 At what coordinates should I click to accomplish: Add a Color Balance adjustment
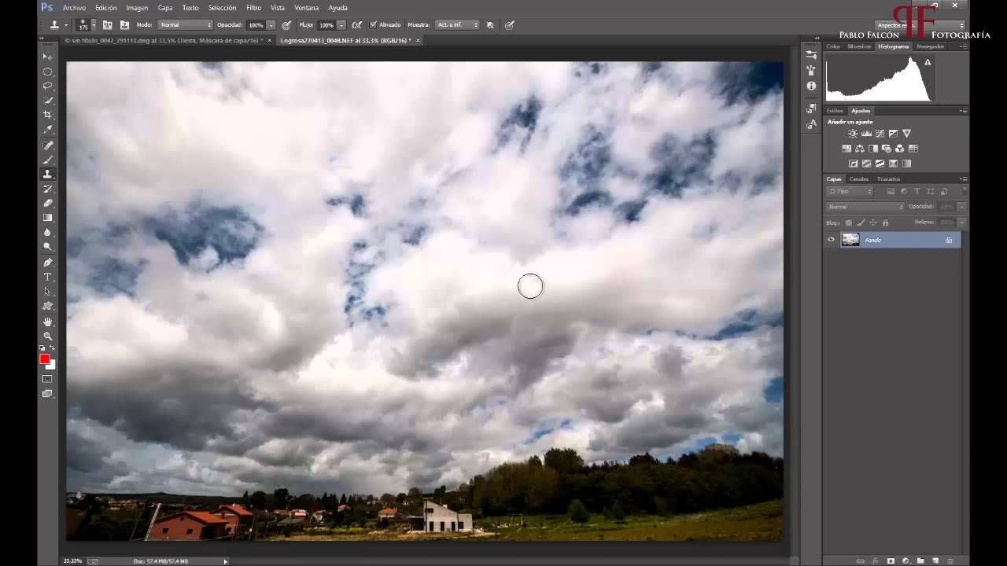(860, 149)
